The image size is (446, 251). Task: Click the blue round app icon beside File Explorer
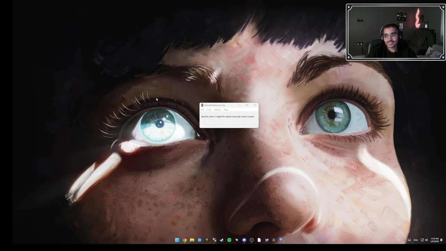(199, 240)
